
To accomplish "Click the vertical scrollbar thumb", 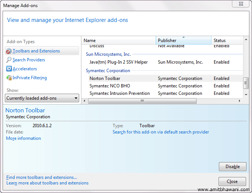I will pos(246,83).
